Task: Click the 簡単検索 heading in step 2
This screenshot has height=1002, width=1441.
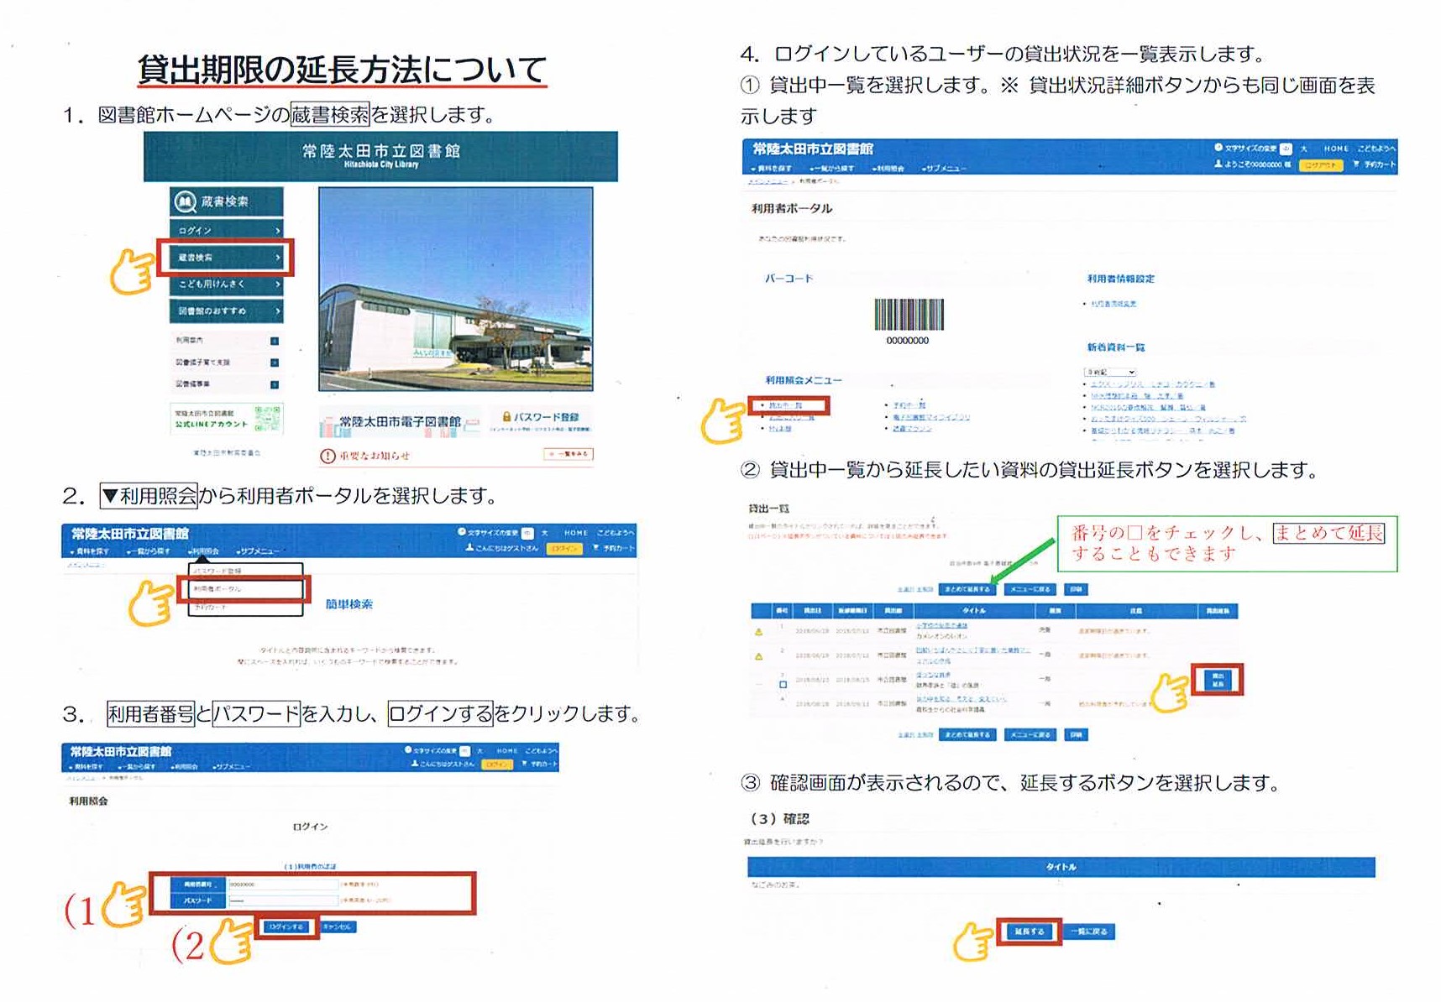Action: [x=349, y=604]
